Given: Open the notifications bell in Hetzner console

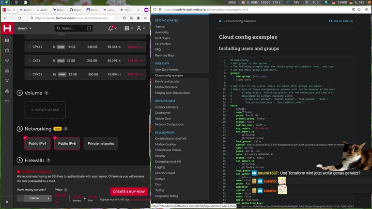Looking at the screenshot, I should coord(110,28).
